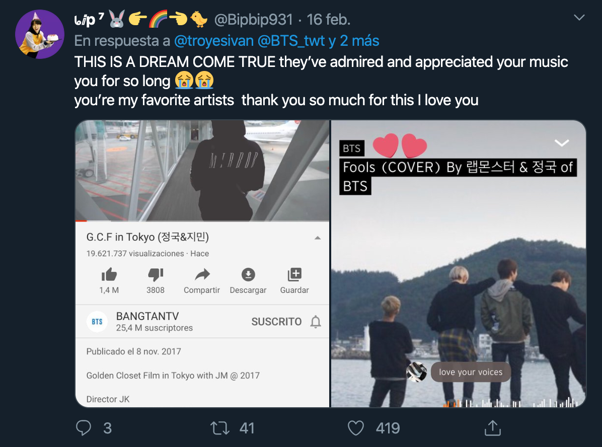Retweet this post using the arrows icon
The image size is (602, 447).
click(x=219, y=428)
